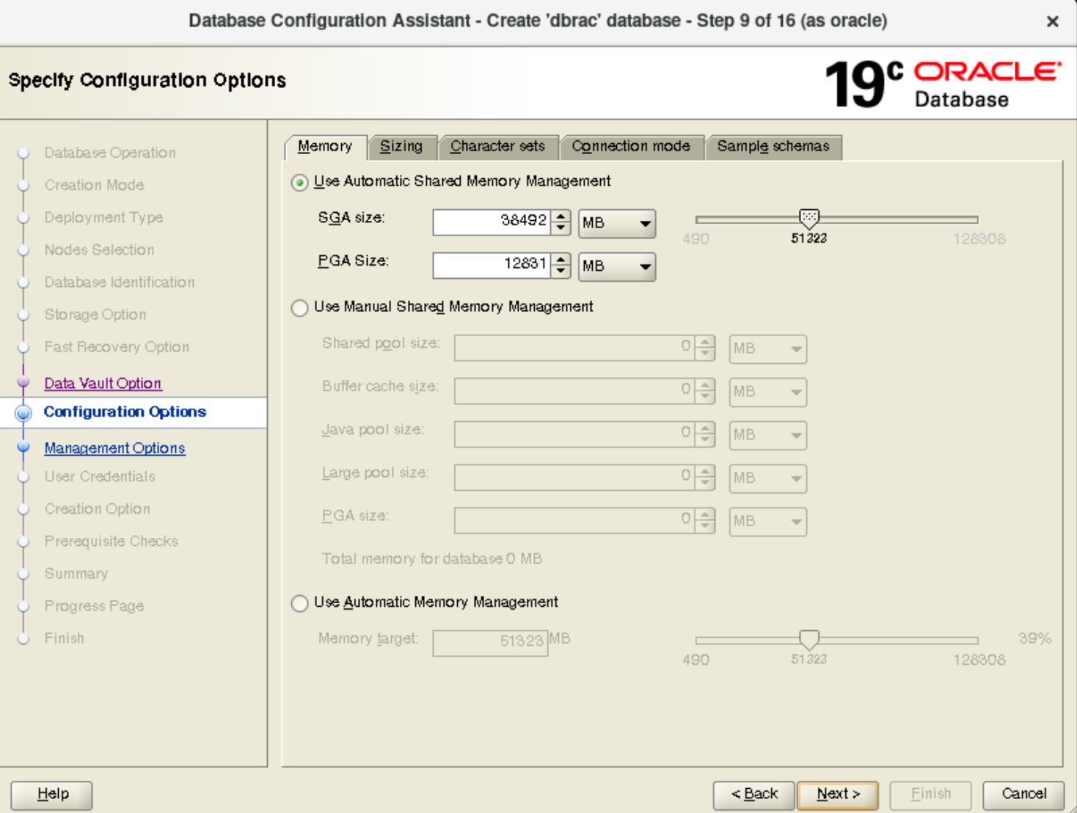
Task: Select Use Automatic Shared Memory Management
Action: click(299, 182)
